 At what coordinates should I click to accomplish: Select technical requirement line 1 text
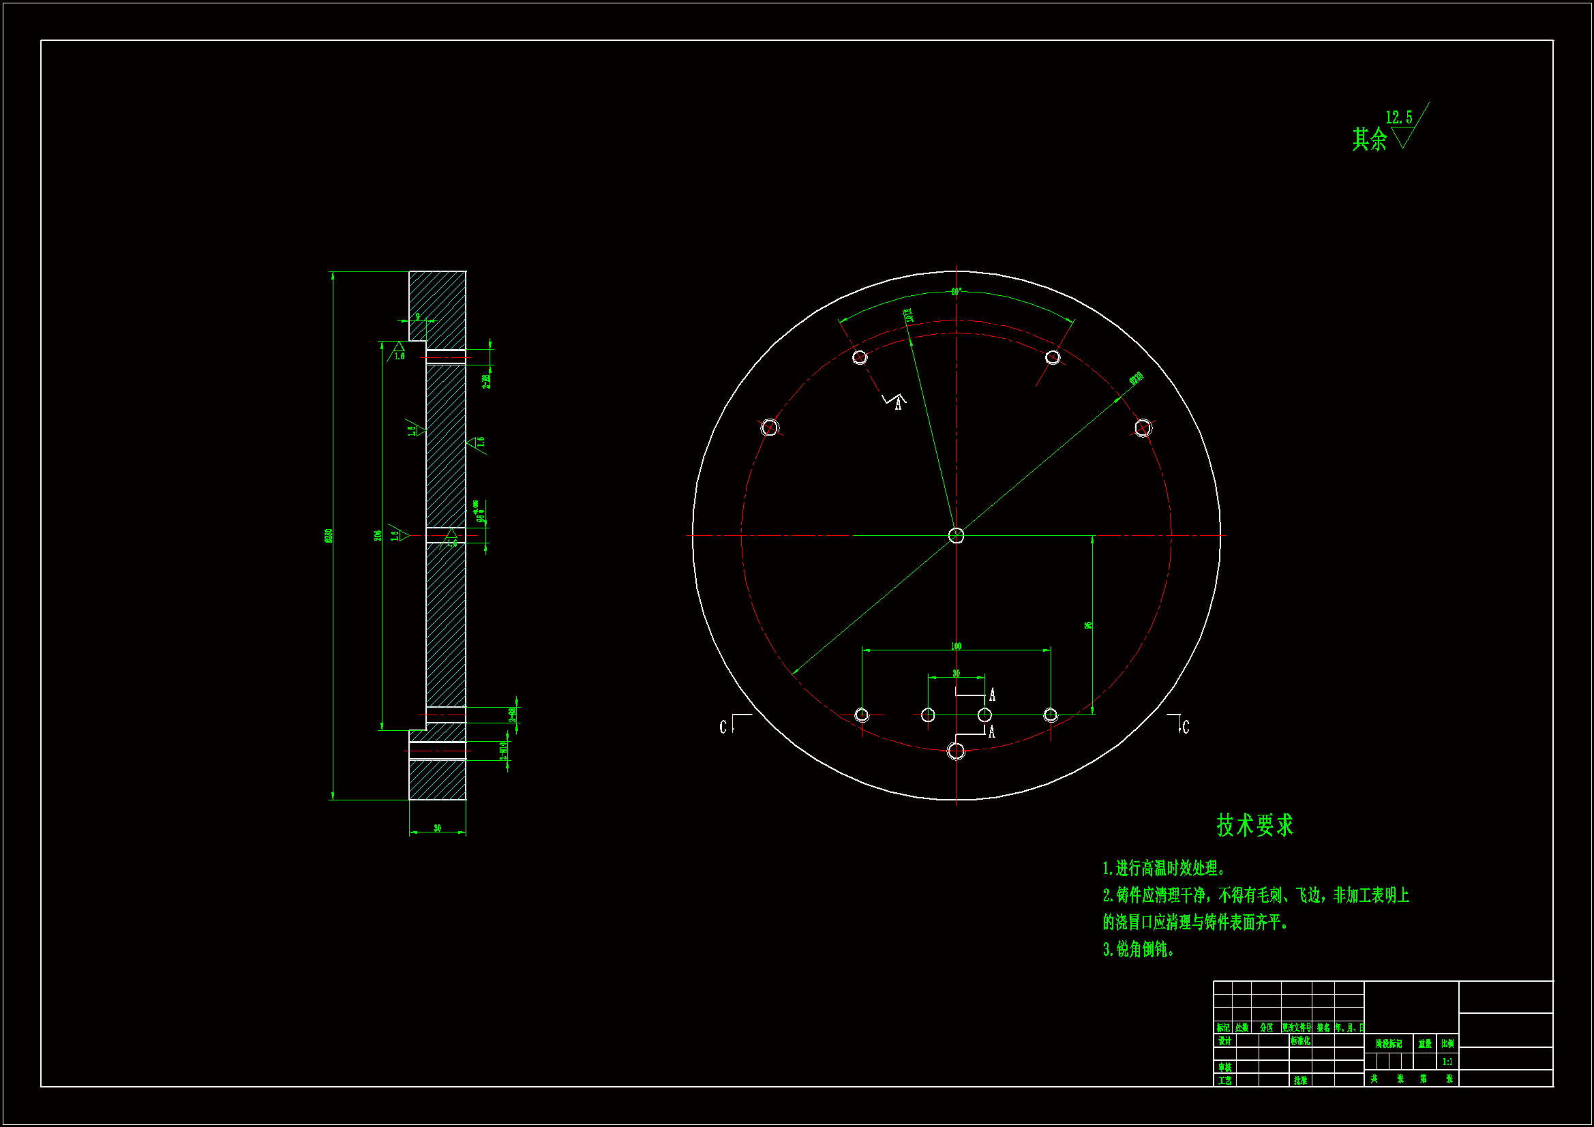(1164, 868)
